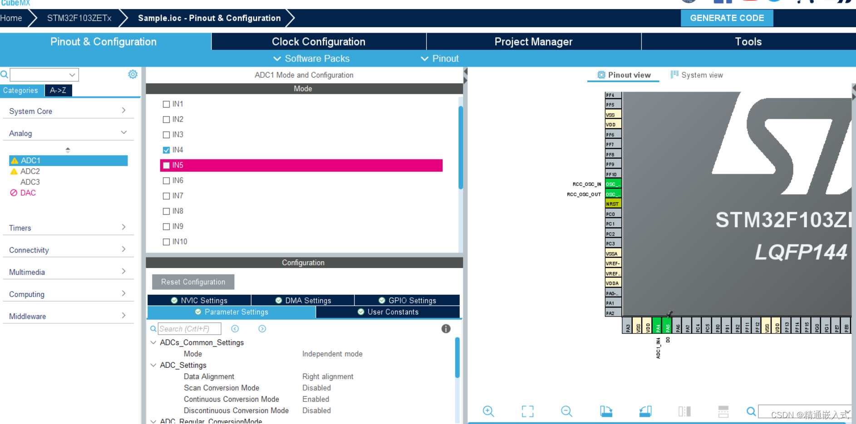Collapse the ADC_Settings group

click(153, 365)
